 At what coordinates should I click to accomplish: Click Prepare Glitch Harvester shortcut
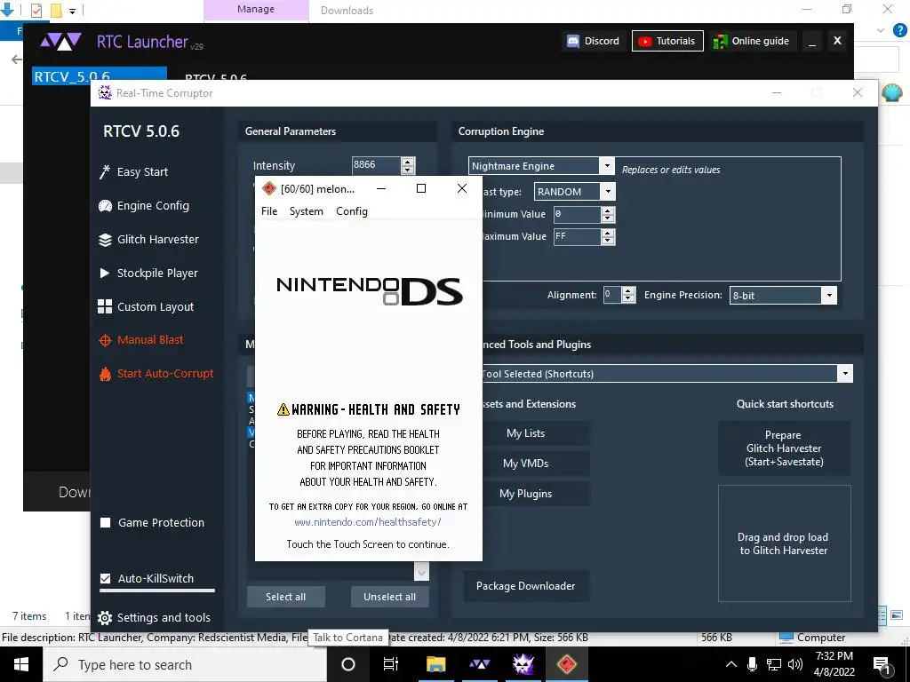pos(784,448)
